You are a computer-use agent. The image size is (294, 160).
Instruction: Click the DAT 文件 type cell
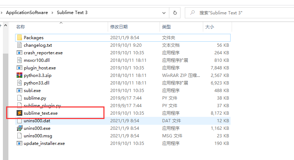pos(171,121)
